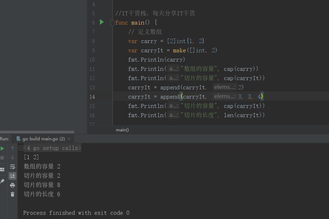The width and height of the screenshot is (329, 219).
Task: Rerun the program with the green Run button
Action: click(x=2, y=148)
